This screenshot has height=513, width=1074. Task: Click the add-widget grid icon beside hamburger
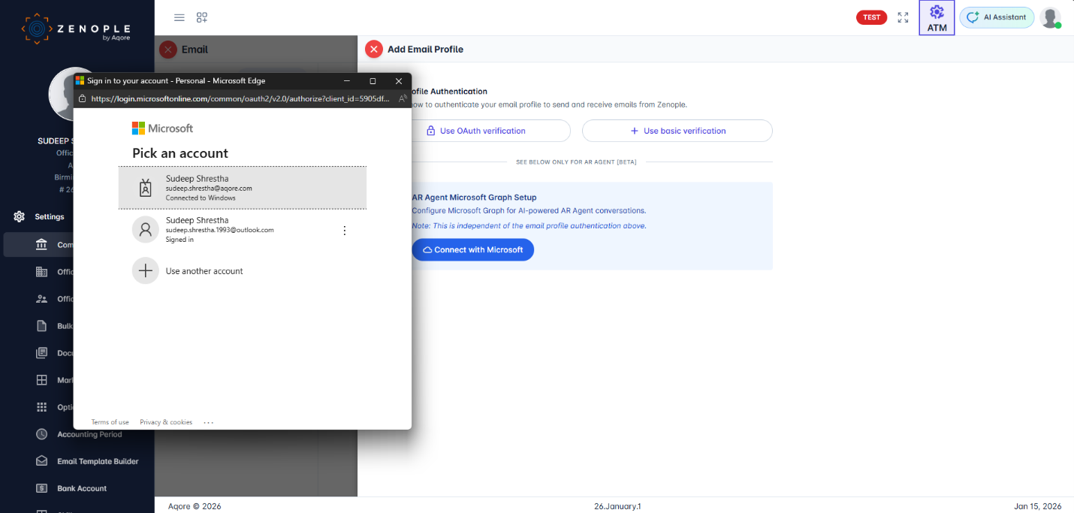coord(202,17)
